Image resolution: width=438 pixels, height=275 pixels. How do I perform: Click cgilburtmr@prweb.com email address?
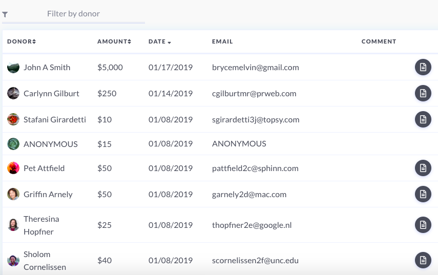[254, 93]
